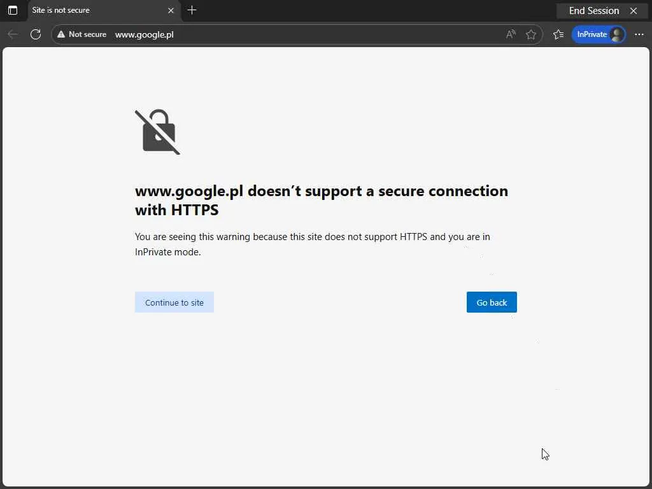Open the Favorites list icon
The height and width of the screenshot is (489, 652).
pos(558,34)
